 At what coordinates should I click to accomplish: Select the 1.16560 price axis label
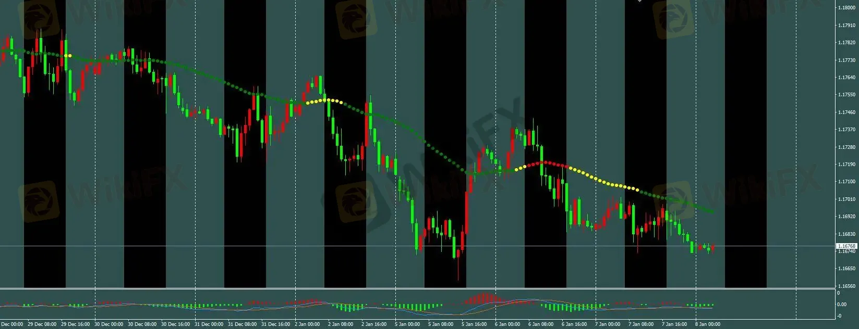pyautogui.click(x=846, y=286)
